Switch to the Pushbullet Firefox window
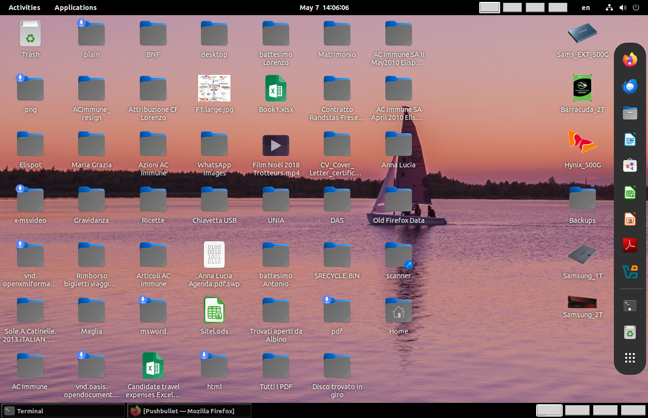The image size is (648, 418). point(189,410)
